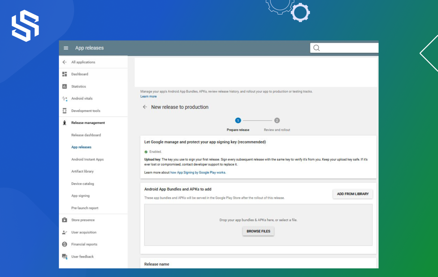Click the Learn more link
The height and width of the screenshot is (277, 438).
(x=148, y=97)
